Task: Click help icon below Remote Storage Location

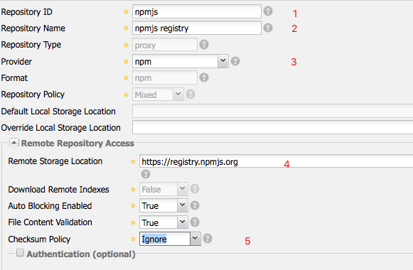Action: (x=146, y=174)
